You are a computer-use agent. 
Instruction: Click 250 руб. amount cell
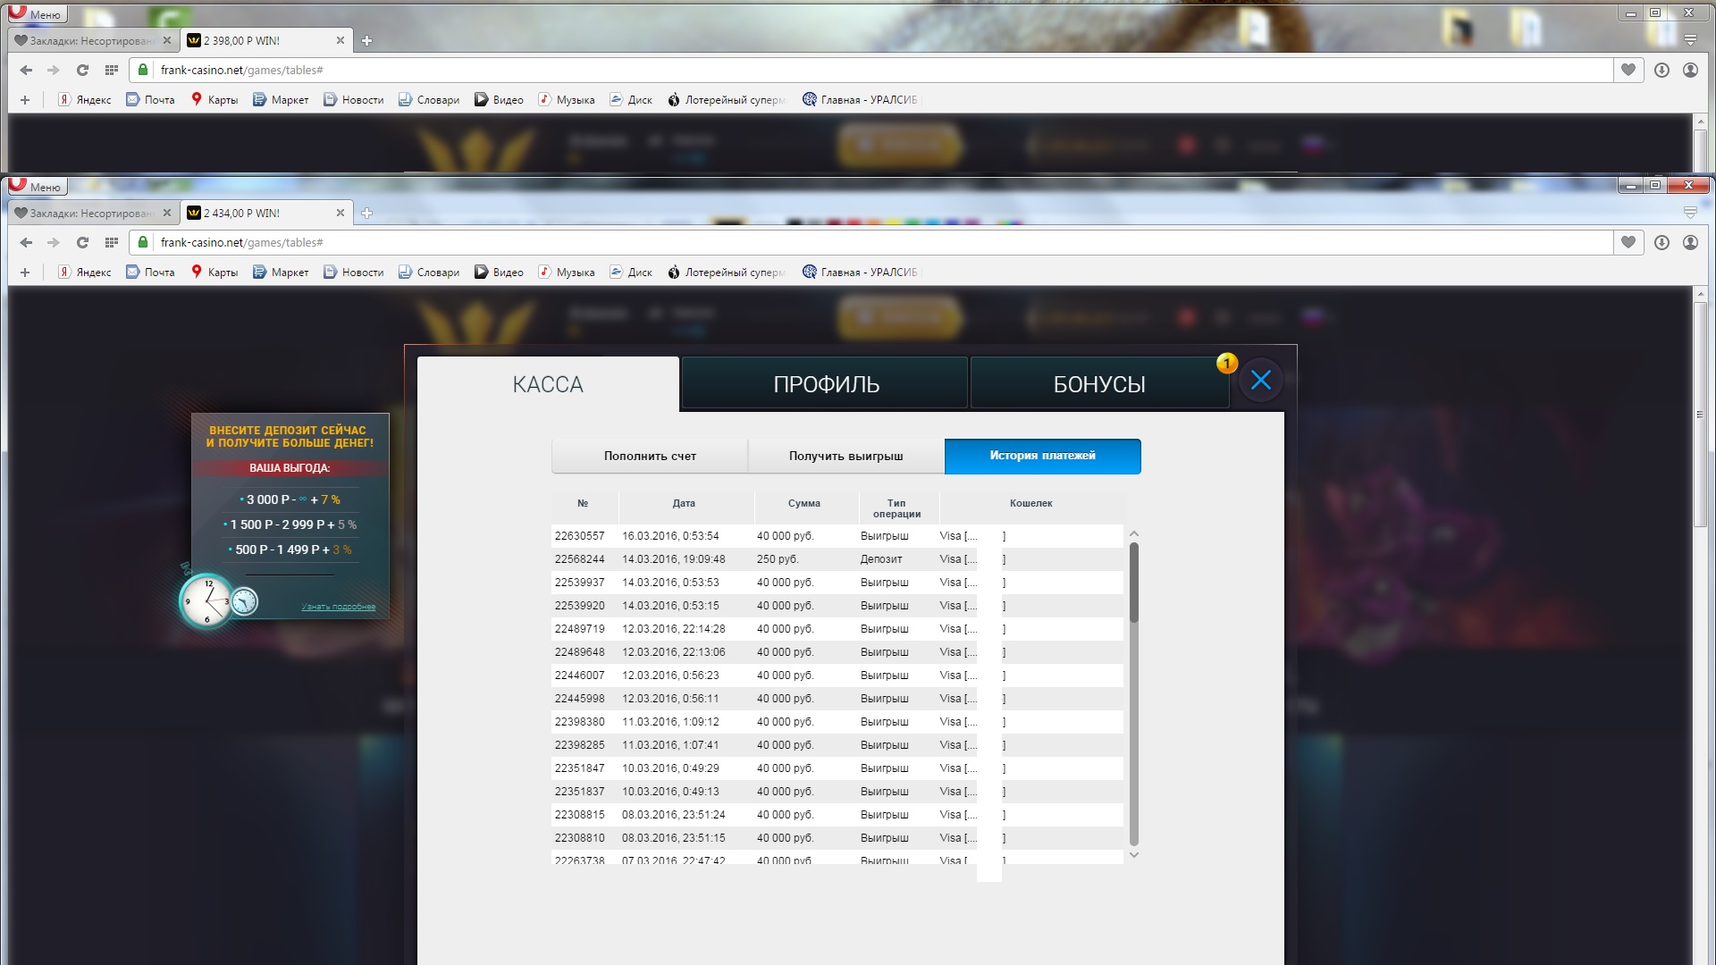tap(778, 559)
